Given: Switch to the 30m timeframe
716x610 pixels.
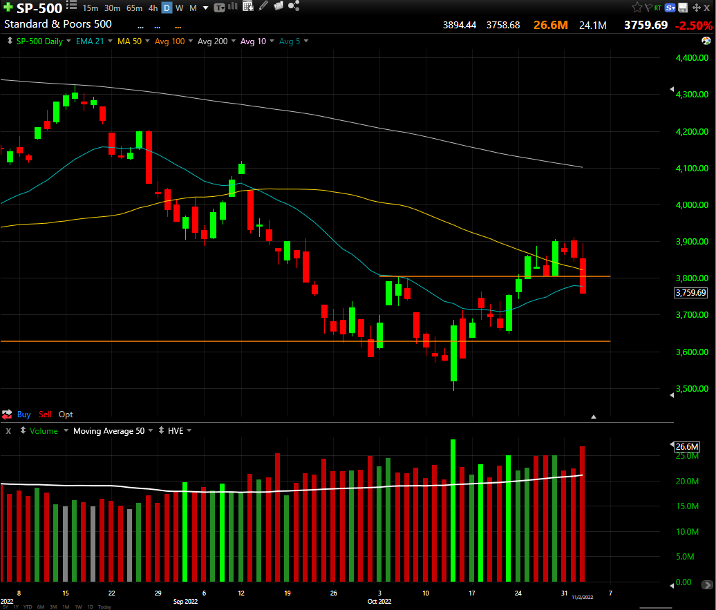Looking at the screenshot, I should (x=112, y=8).
